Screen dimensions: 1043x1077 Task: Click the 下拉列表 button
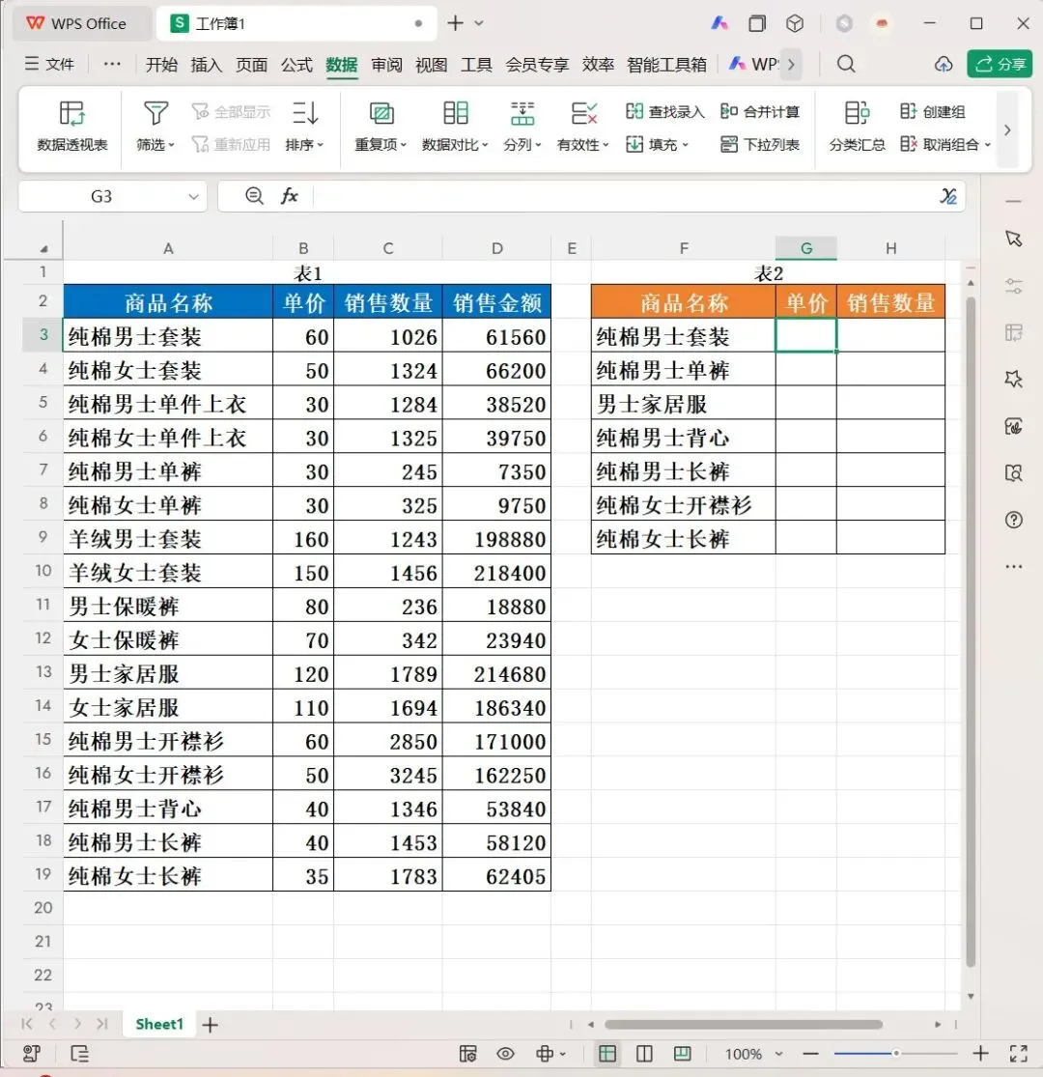tap(760, 144)
